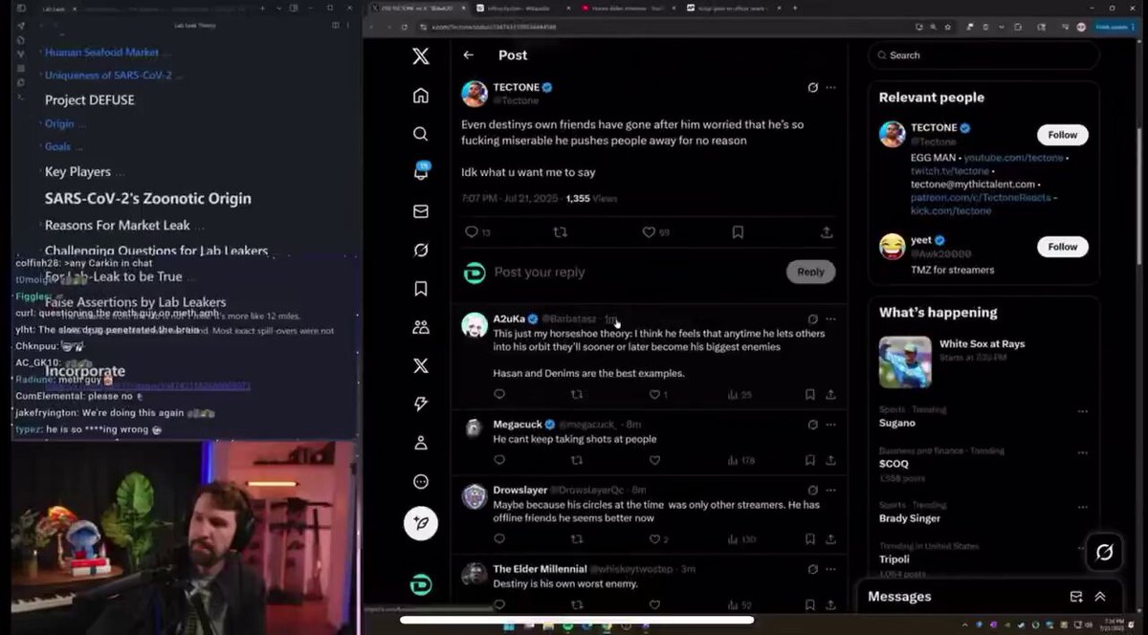The height and width of the screenshot is (635, 1148).
Task: Open more options on A2uKa's reply
Action: 830,319
